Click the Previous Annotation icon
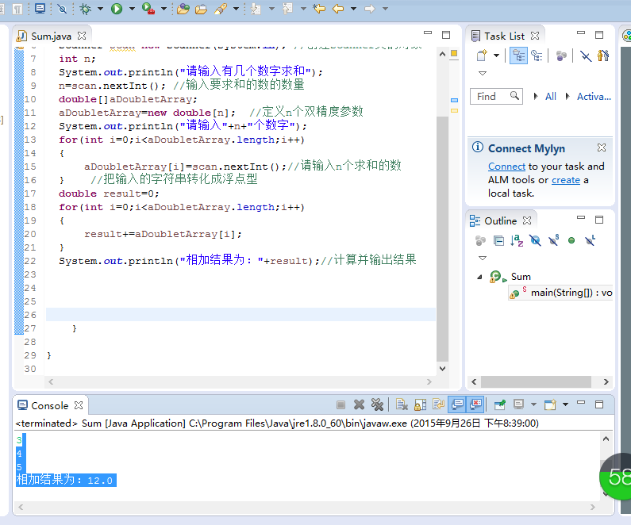 click(x=287, y=9)
